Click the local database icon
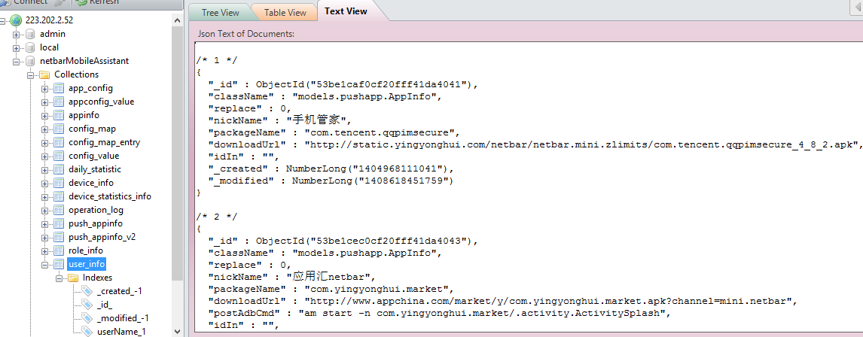Screen dimensions: 863x337 click(31, 47)
